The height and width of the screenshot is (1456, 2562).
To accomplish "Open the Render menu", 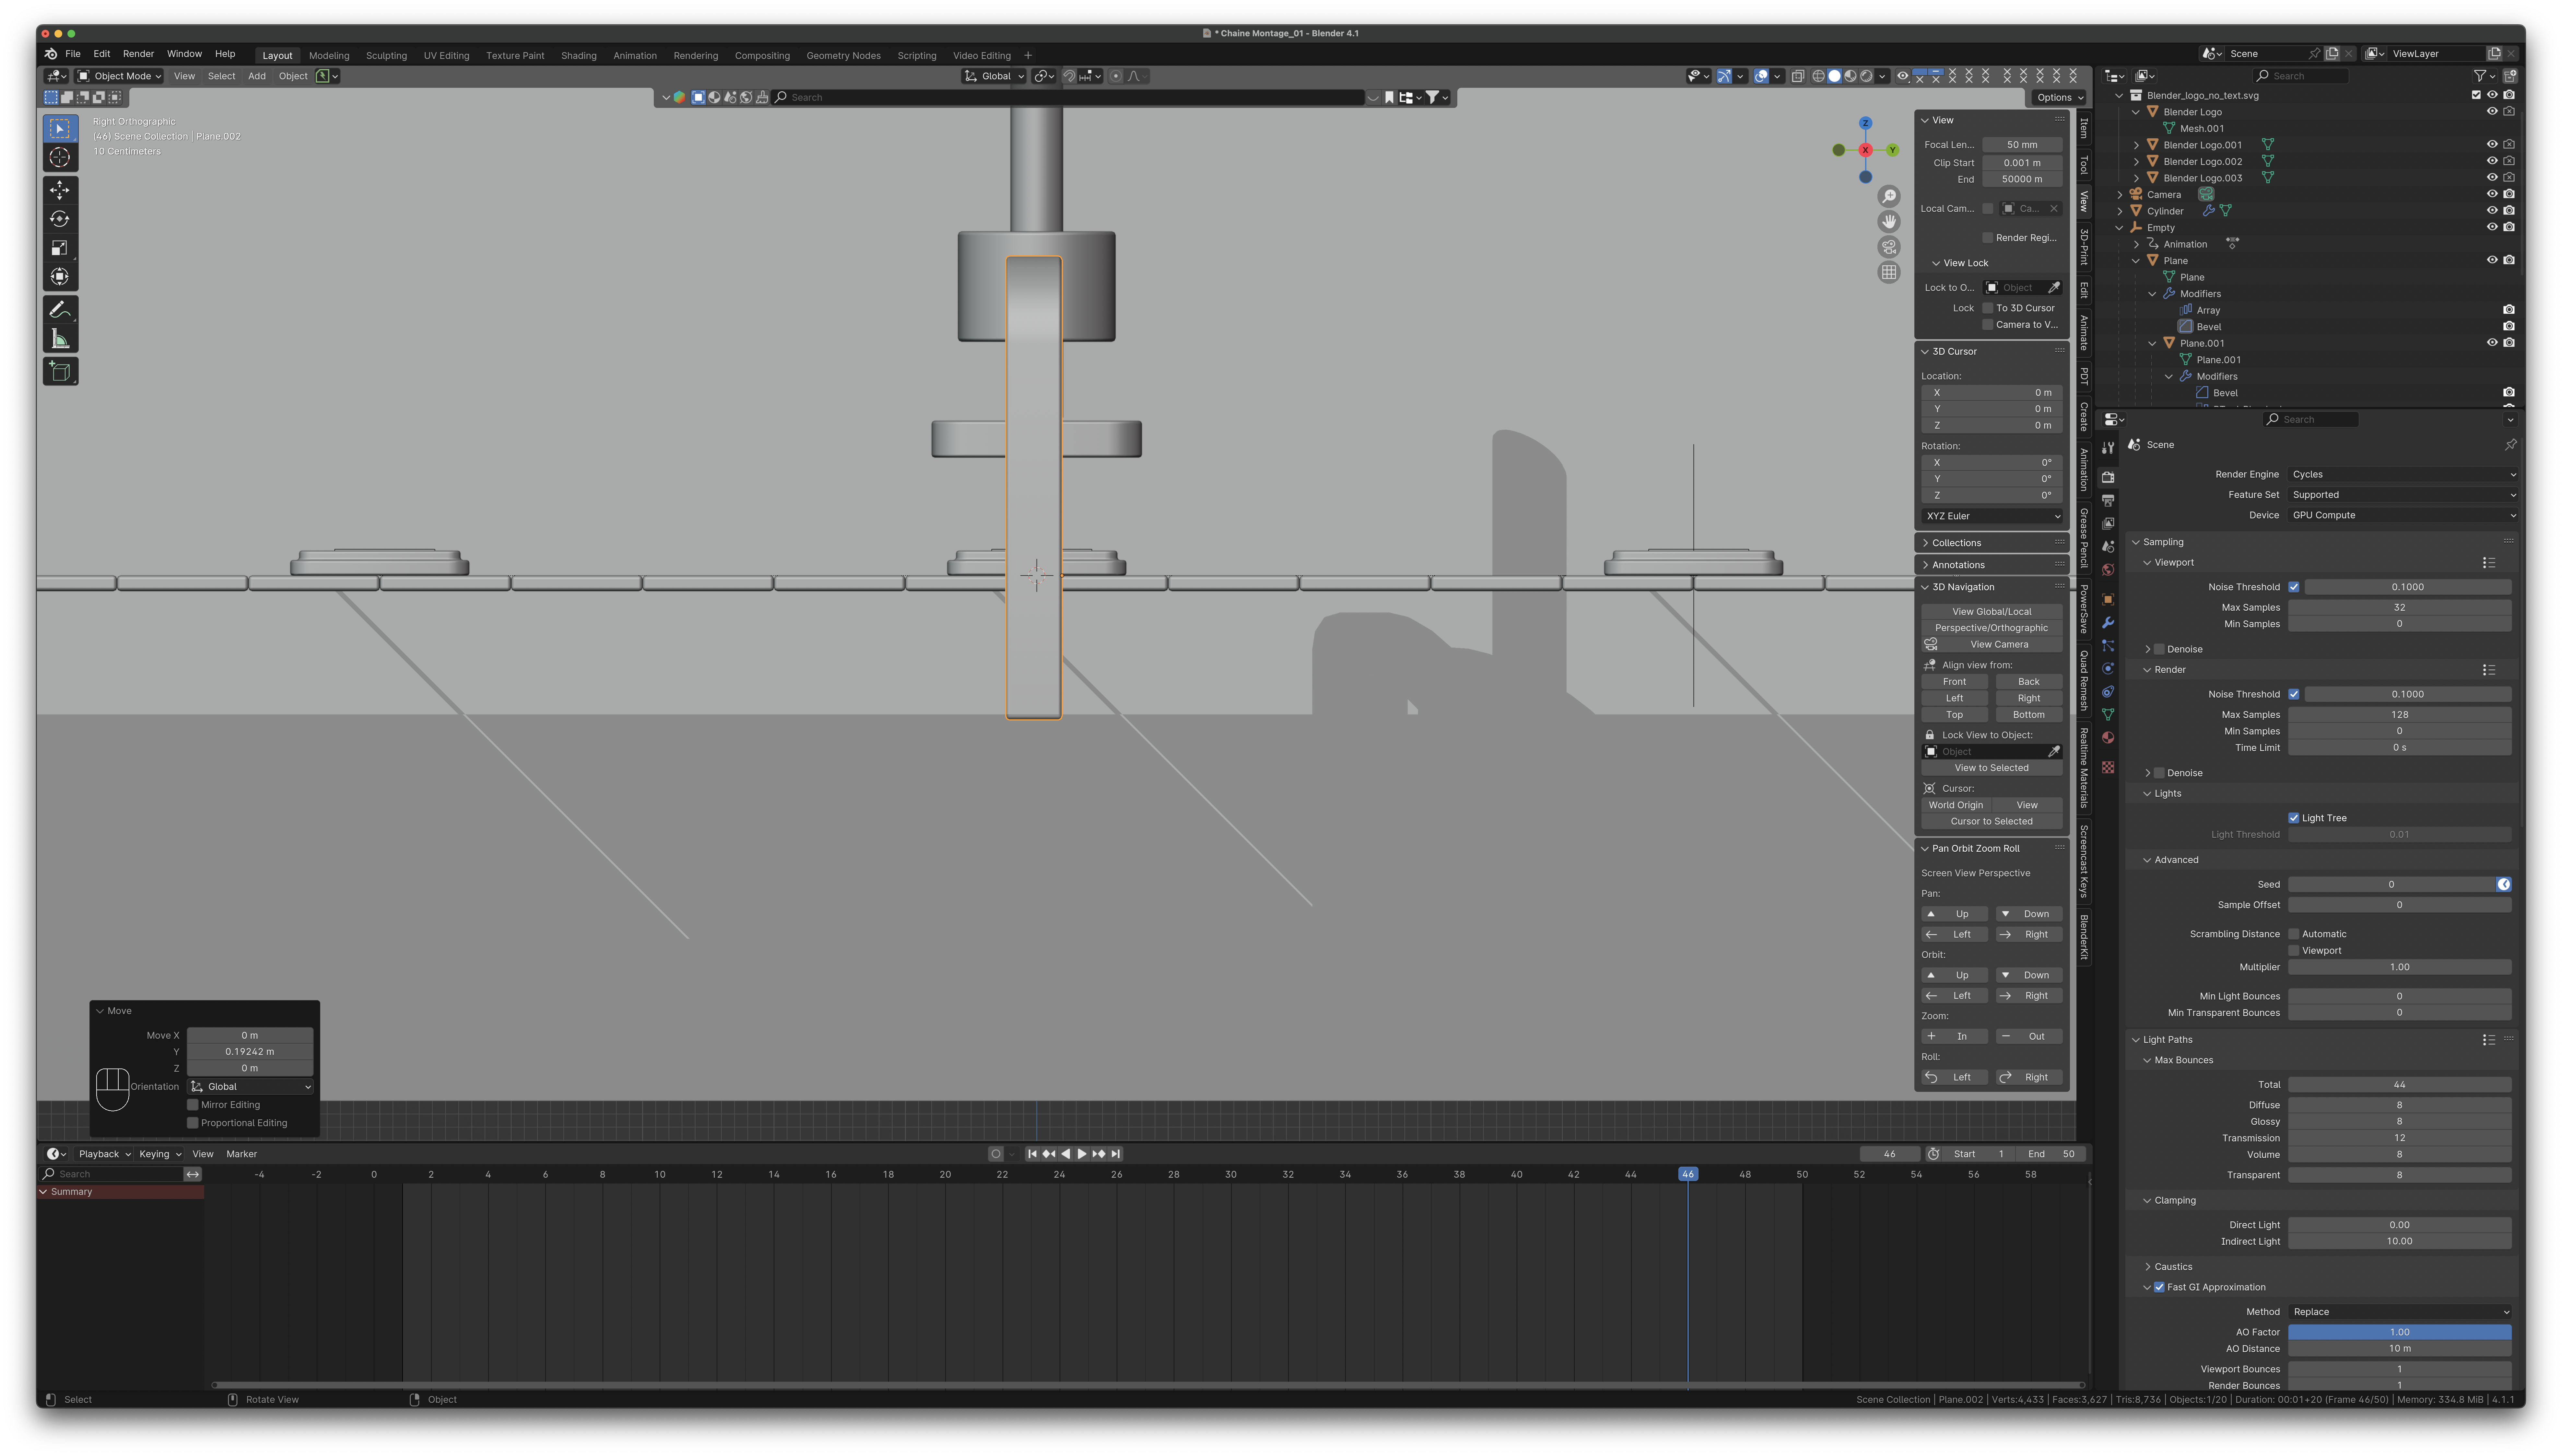I will point(138,54).
